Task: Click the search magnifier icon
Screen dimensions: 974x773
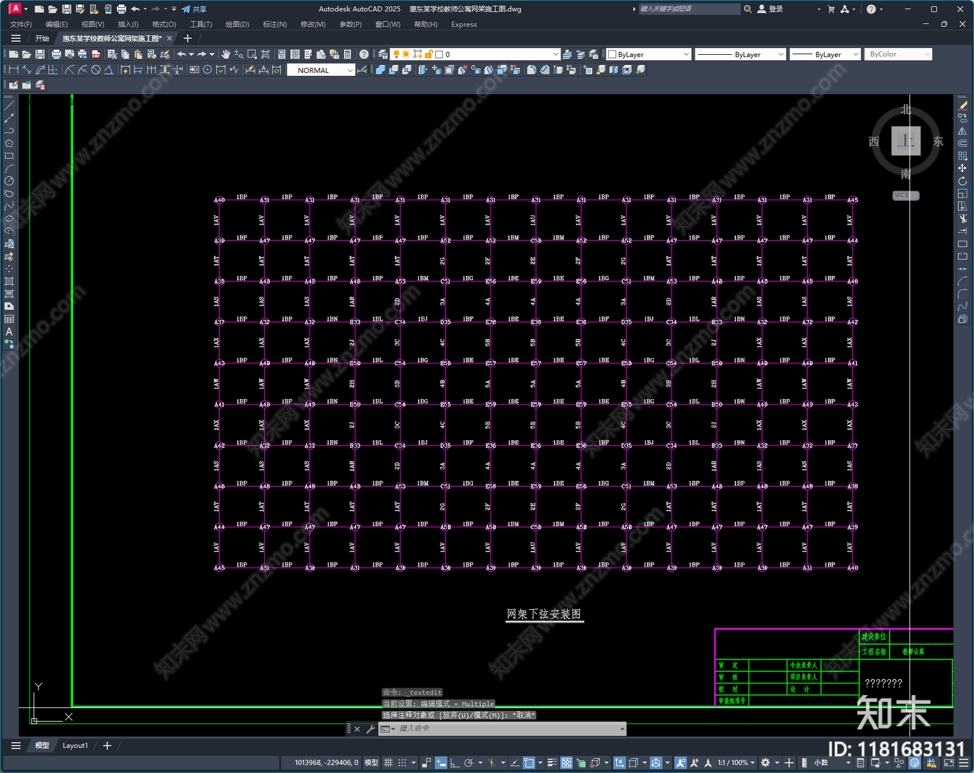Action: click(748, 9)
